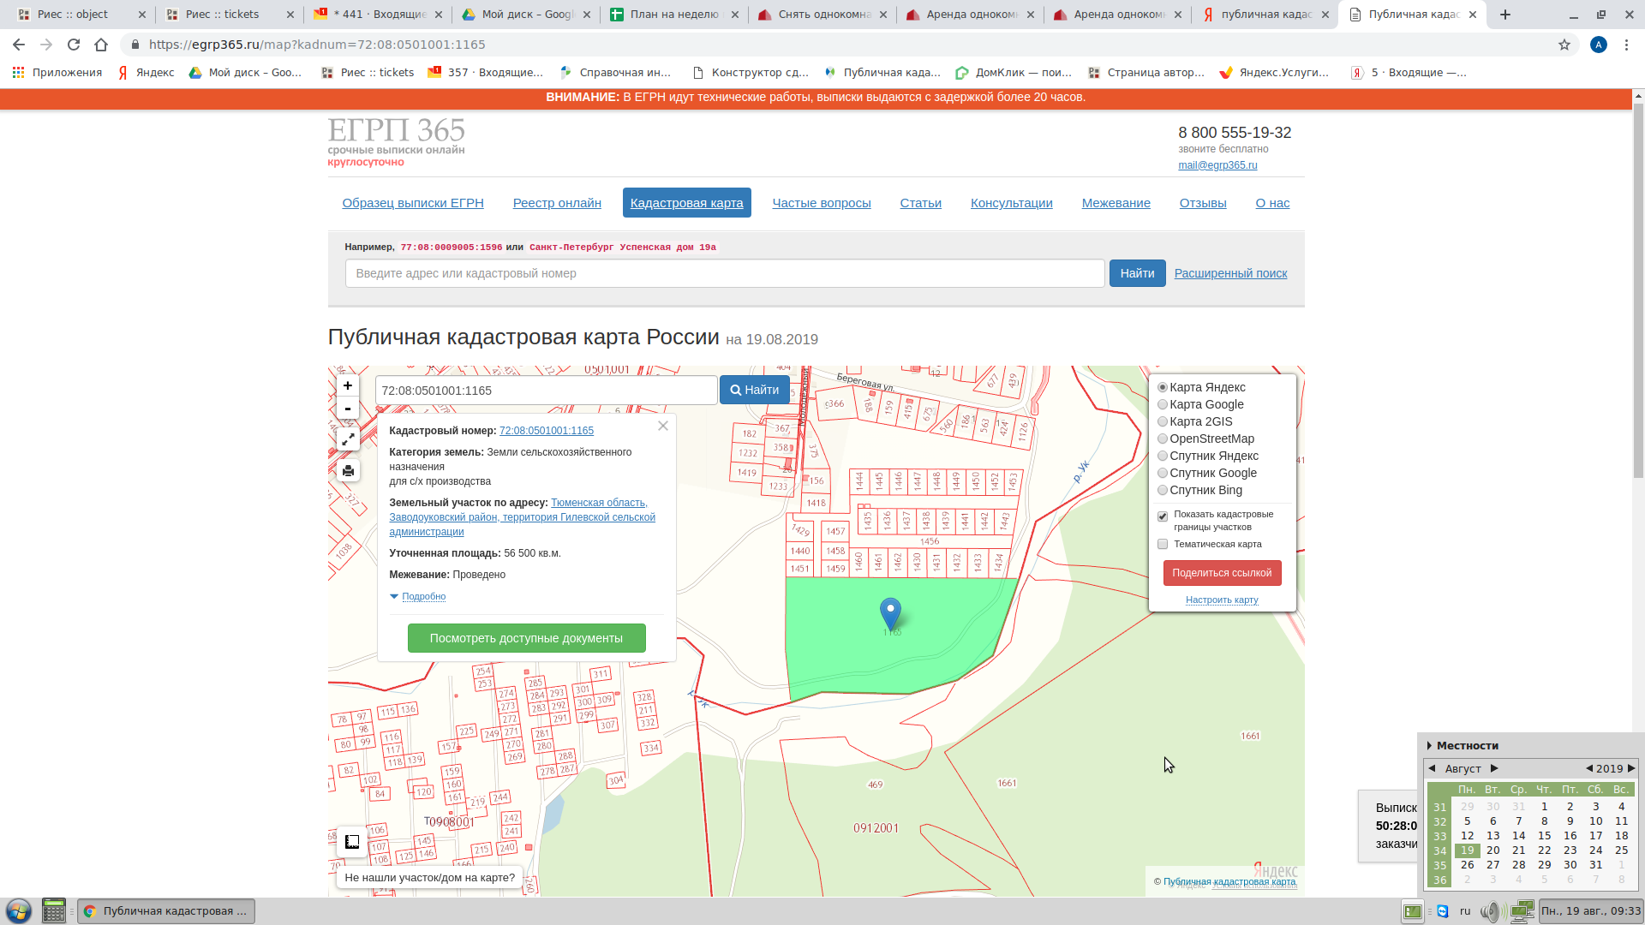Screen dimensions: 1645x925
Task: Collapse the Местности calendar panel header
Action: tap(1463, 745)
